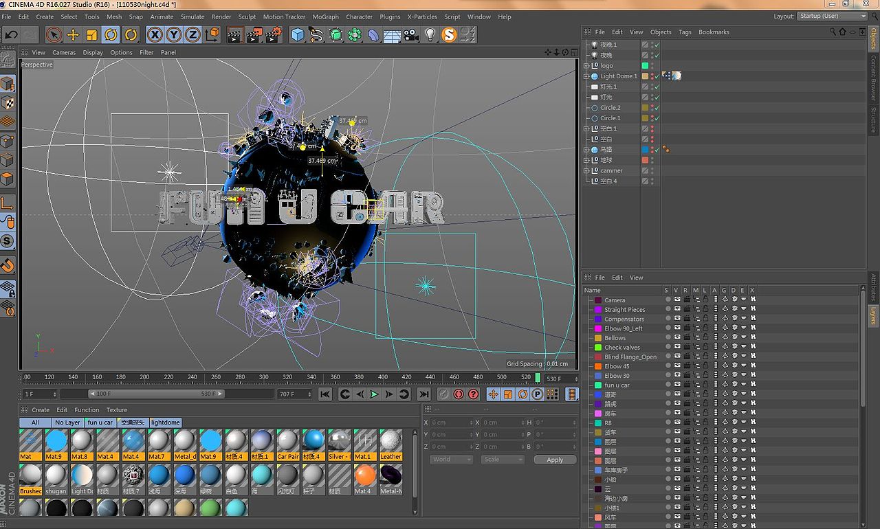The image size is (880, 529).
Task: Go to the end of the animation
Action: coord(423,394)
